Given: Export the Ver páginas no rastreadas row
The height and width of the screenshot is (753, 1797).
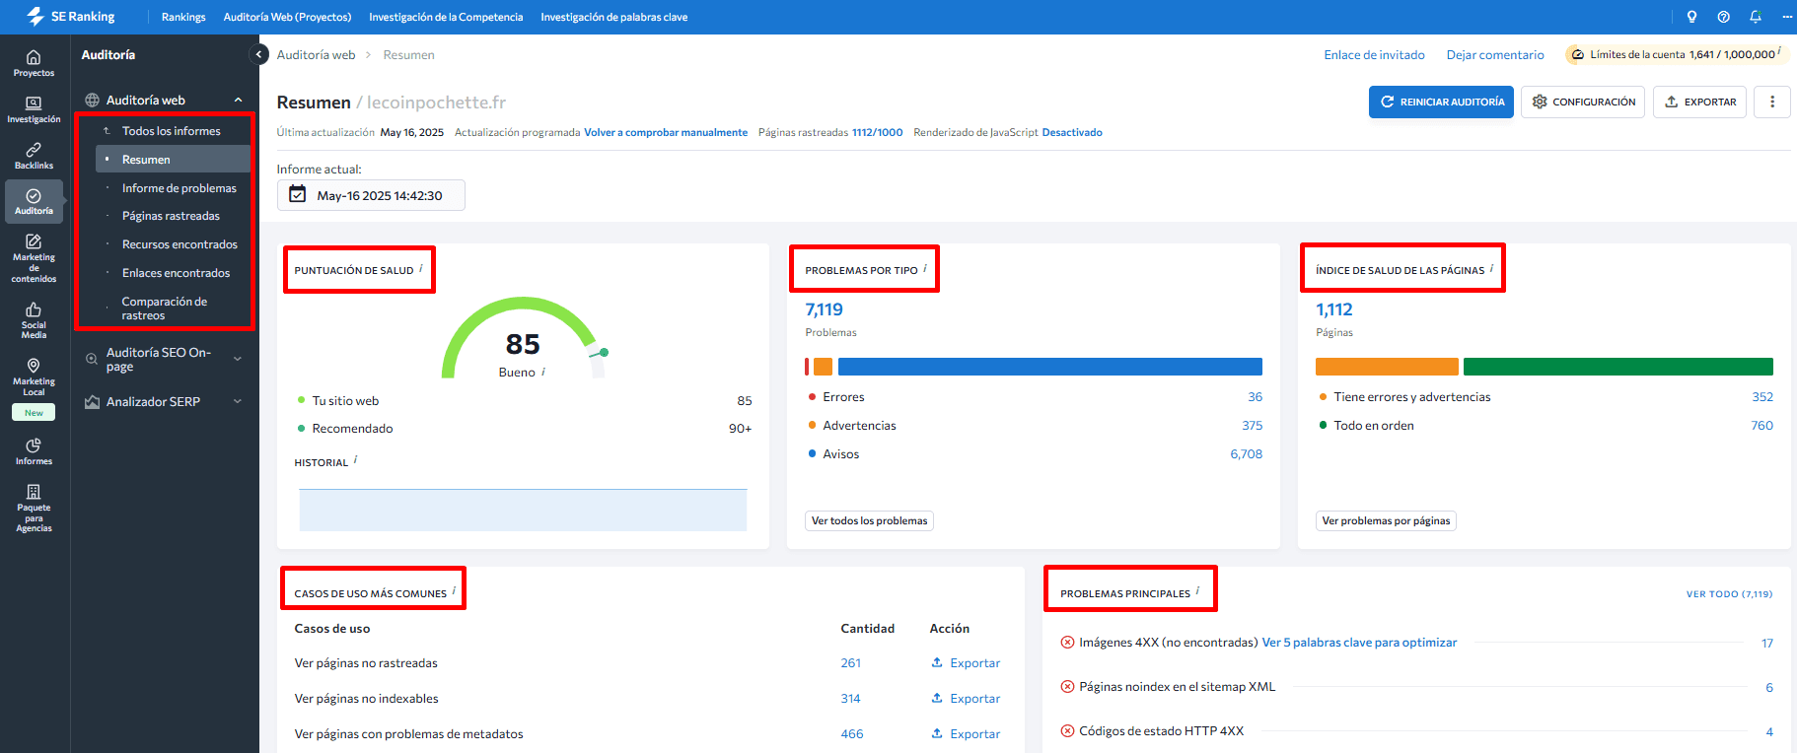Looking at the screenshot, I should (x=966, y=663).
